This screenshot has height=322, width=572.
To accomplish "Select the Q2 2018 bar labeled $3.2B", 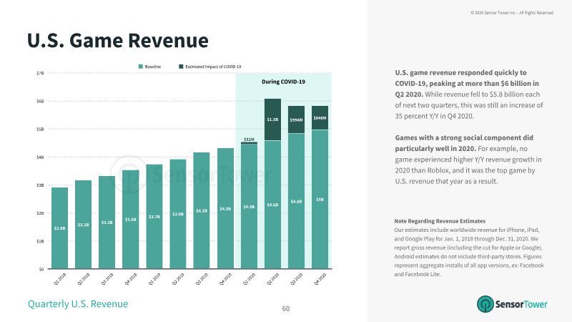I will click(83, 225).
